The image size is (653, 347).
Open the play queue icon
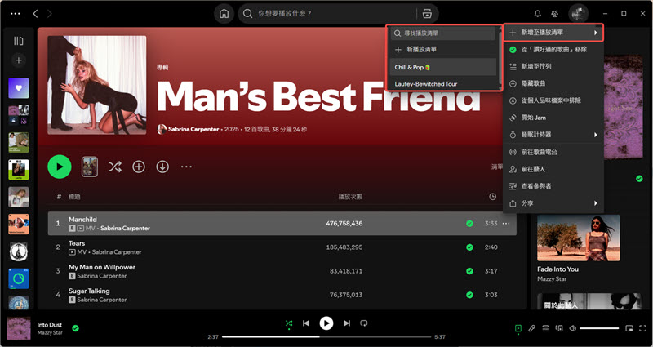tap(545, 328)
